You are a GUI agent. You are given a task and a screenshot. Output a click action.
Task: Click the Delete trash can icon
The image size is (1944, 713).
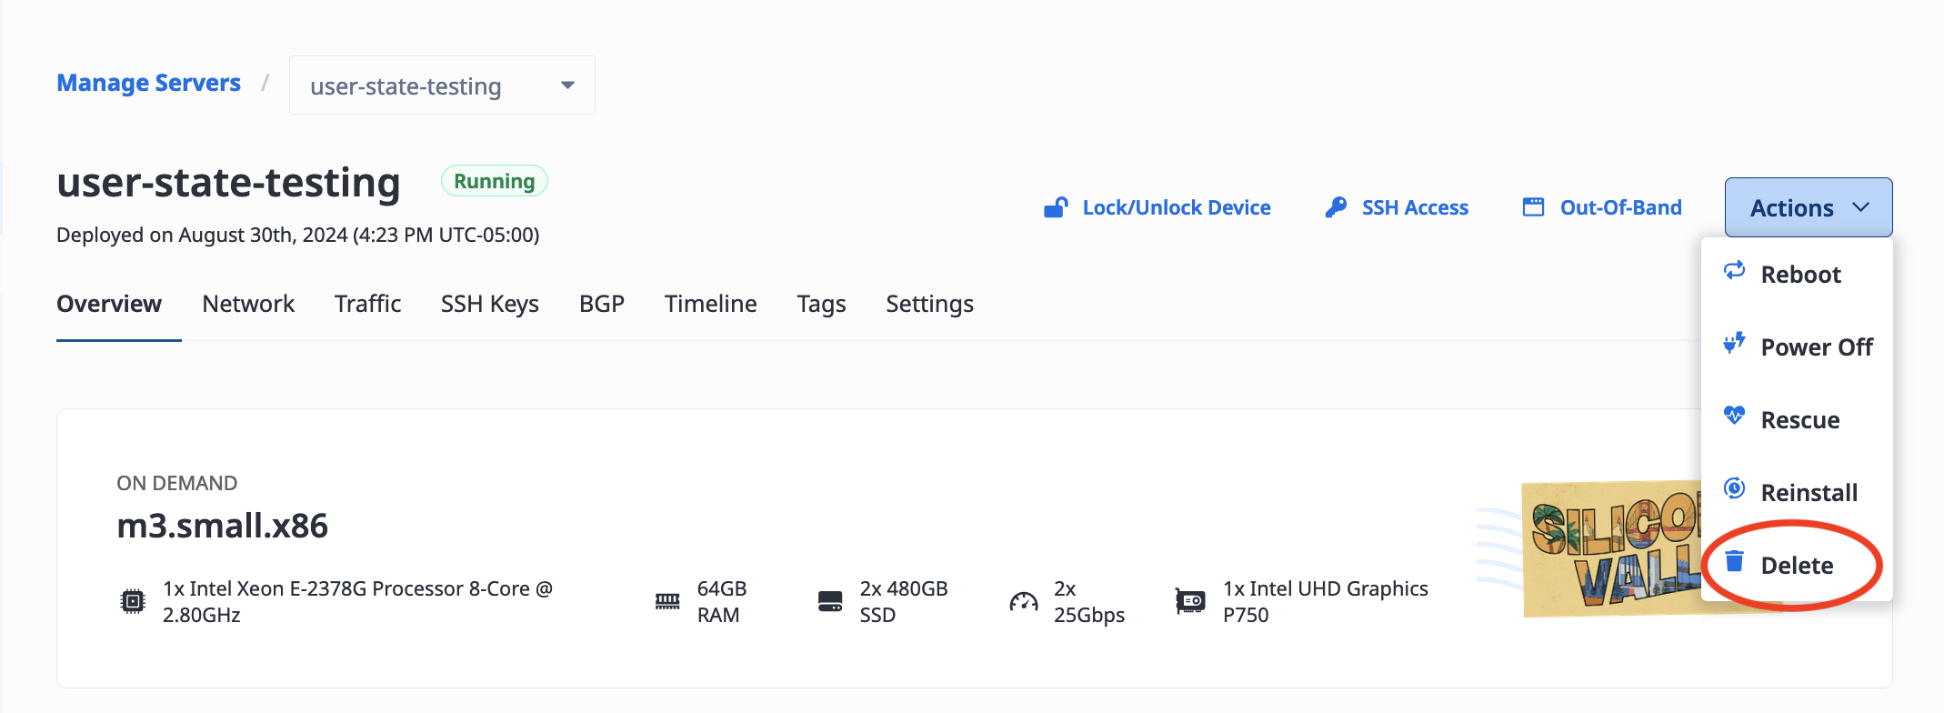coord(1734,561)
